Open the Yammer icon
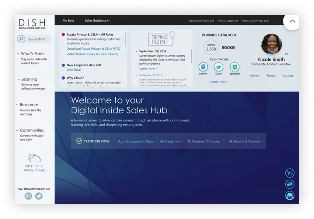 tap(290, 173)
